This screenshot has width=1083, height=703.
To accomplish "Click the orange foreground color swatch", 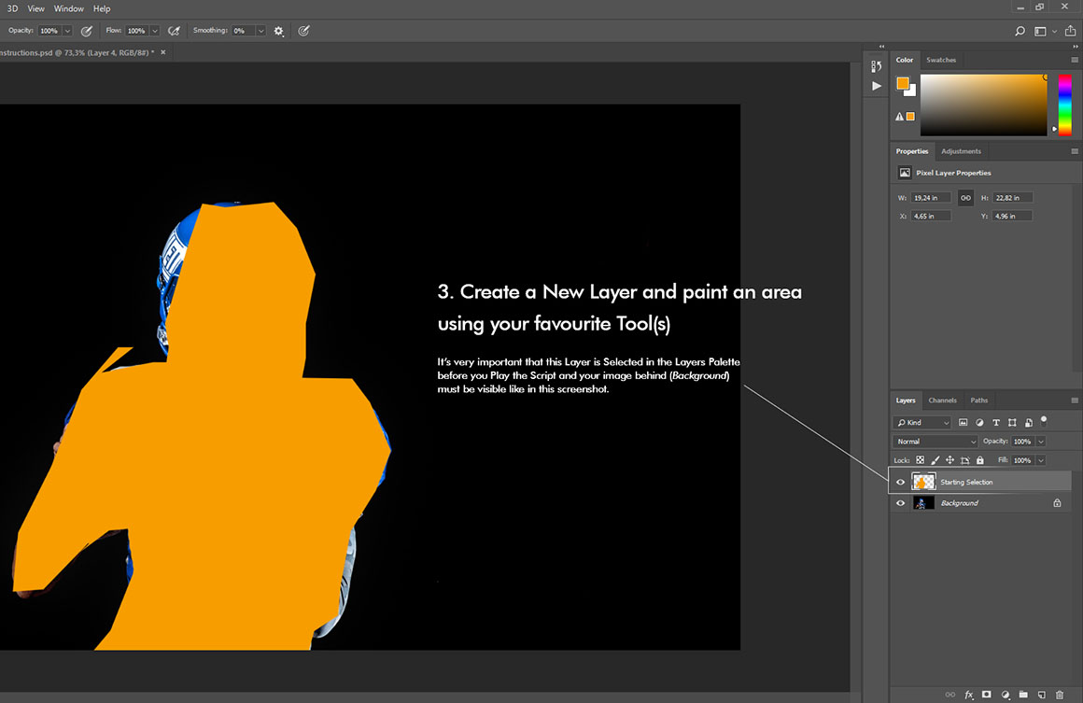I will pyautogui.click(x=903, y=83).
